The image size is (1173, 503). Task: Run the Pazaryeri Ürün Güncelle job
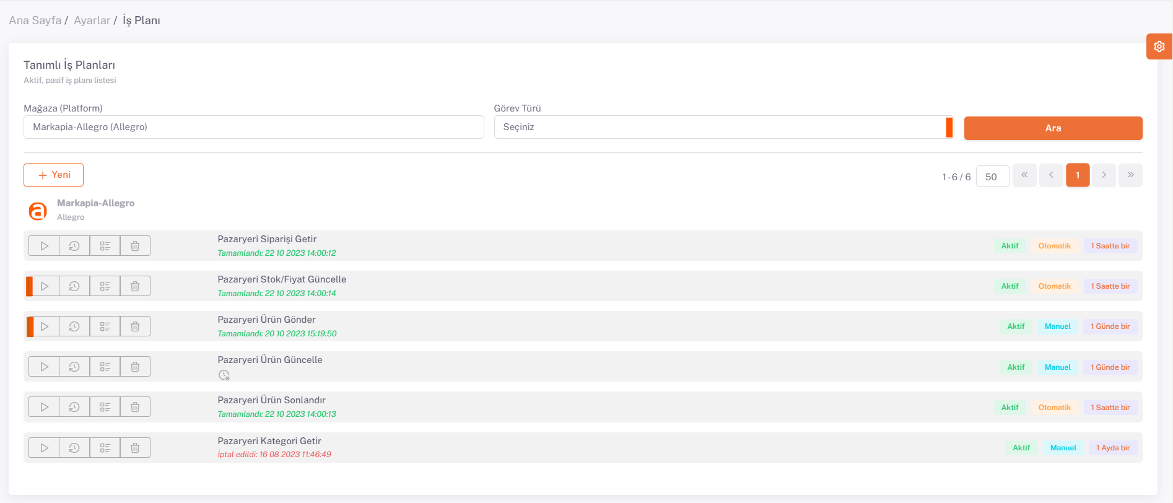tap(44, 367)
